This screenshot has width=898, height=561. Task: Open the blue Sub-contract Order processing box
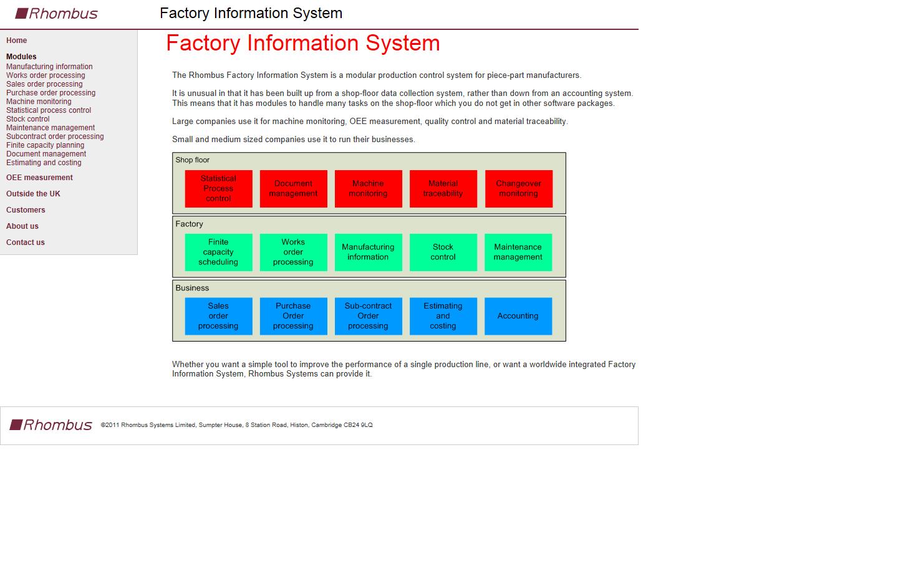[x=368, y=316]
